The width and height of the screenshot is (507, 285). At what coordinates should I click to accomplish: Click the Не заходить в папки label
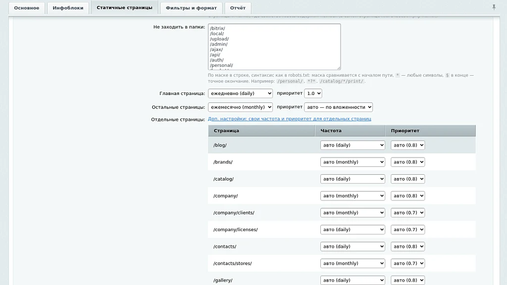tap(179, 27)
